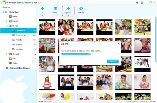Viewport: 157px width, 103px height.
Task: Collapse the Tim's iPad device tree
Action: pos(3,12)
